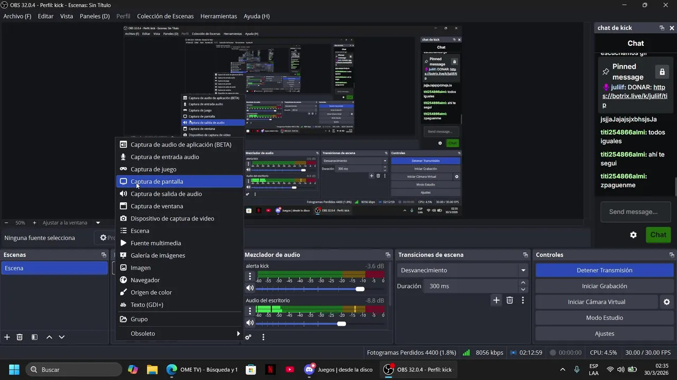The height and width of the screenshot is (380, 677).
Task: Click the recording status dot icon
Action: (553, 353)
